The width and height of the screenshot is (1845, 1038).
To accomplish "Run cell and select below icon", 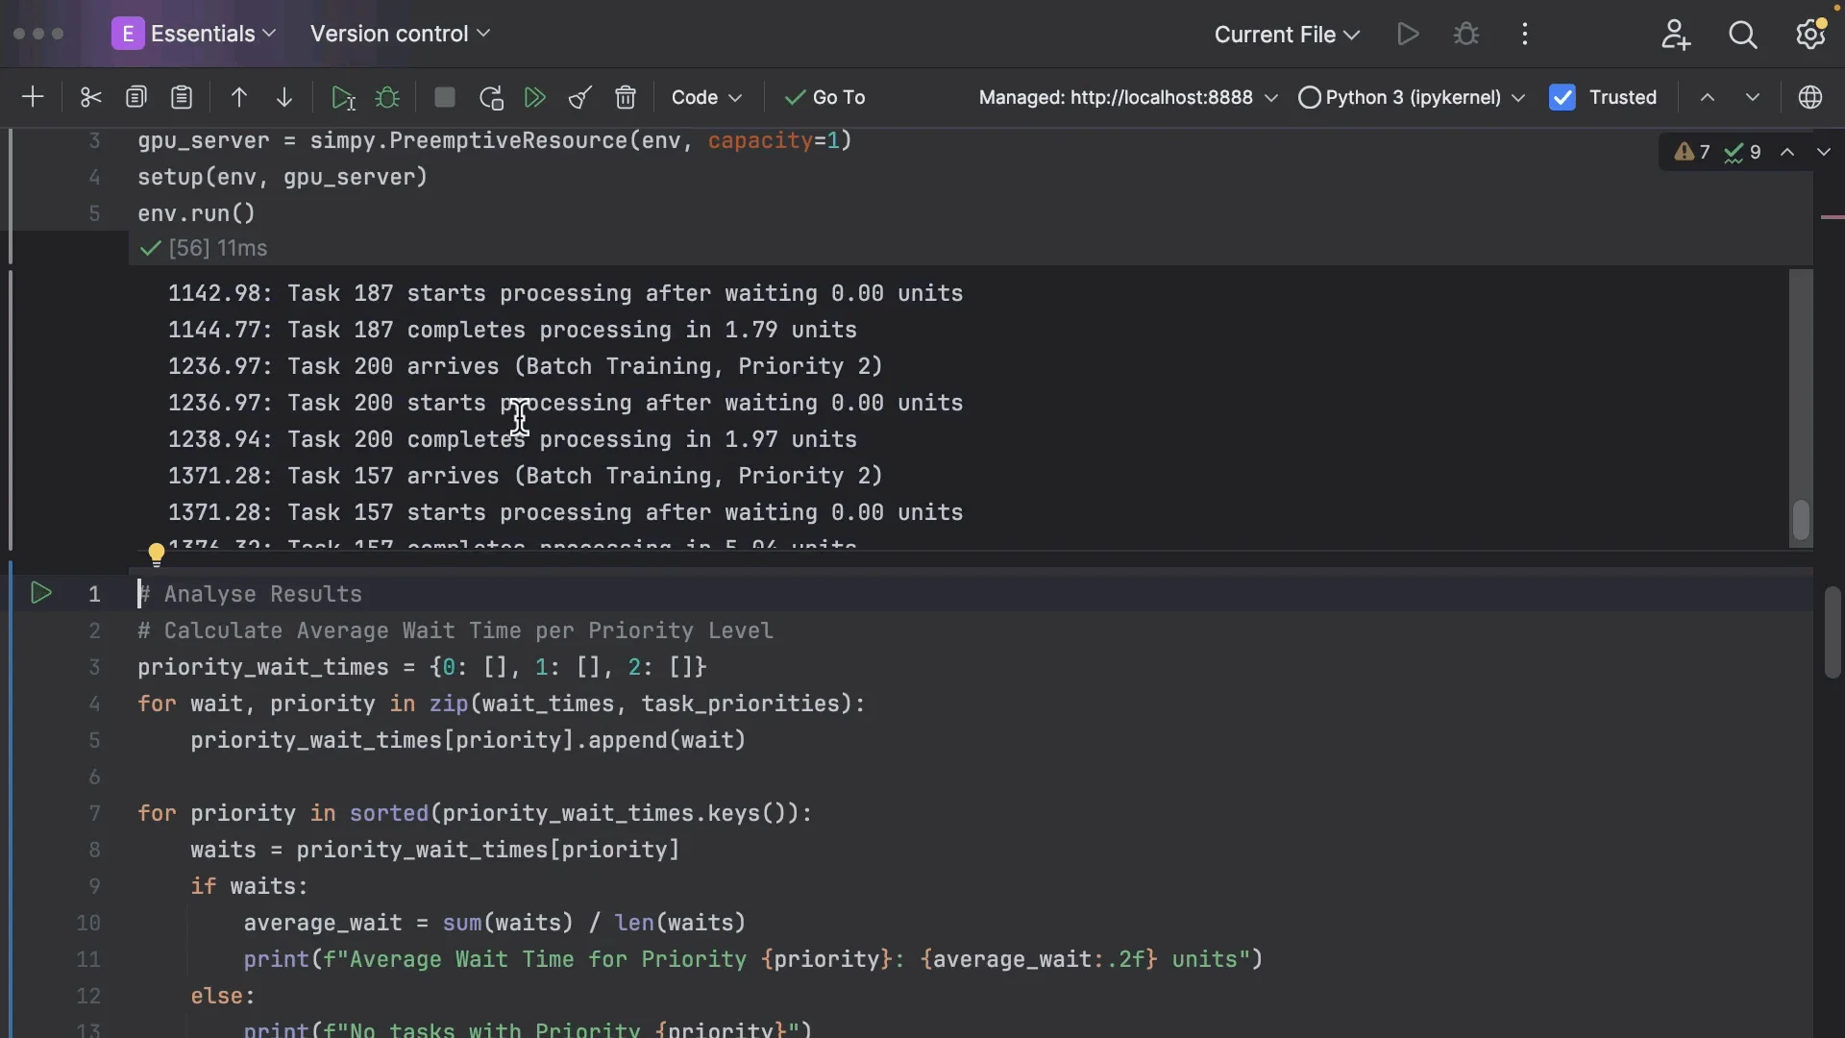I will [x=343, y=97].
